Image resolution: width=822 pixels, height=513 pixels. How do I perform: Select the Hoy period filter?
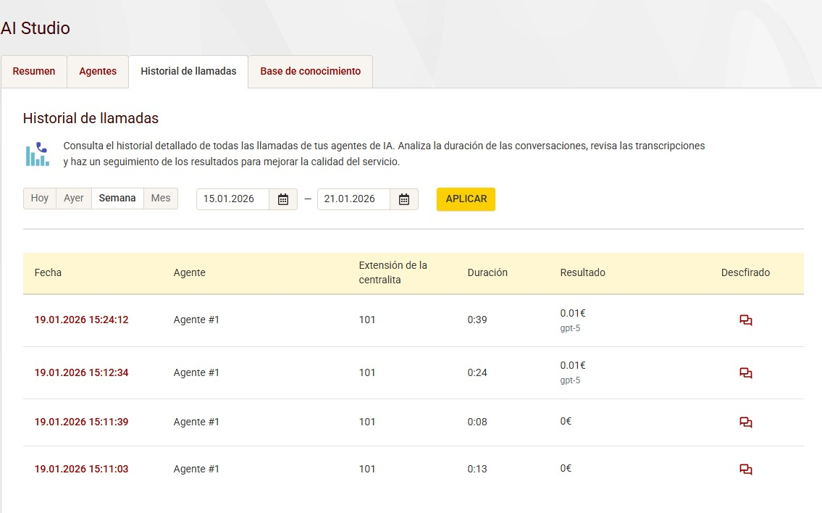(40, 199)
